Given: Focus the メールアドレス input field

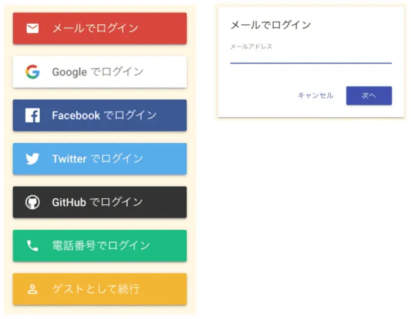Looking at the screenshot, I should [311, 56].
